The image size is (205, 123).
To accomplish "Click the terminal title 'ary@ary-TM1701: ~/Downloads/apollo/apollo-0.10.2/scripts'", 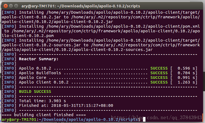I will tap(81, 6).
